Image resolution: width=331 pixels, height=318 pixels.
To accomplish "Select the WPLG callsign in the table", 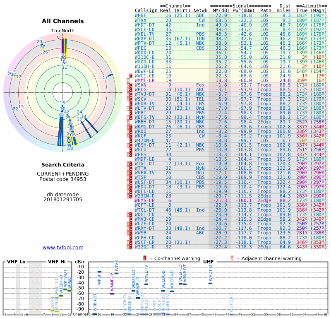I will pyautogui.click(x=140, y=89).
